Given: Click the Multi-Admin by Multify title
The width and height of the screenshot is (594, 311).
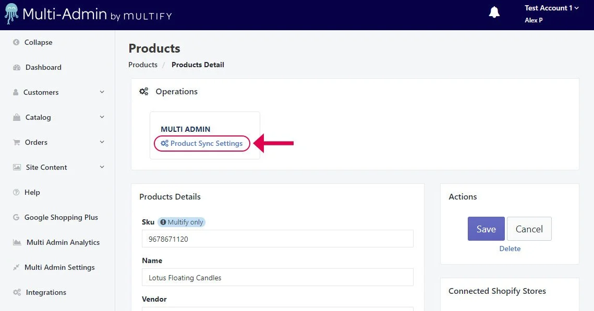Looking at the screenshot, I should coord(98,15).
